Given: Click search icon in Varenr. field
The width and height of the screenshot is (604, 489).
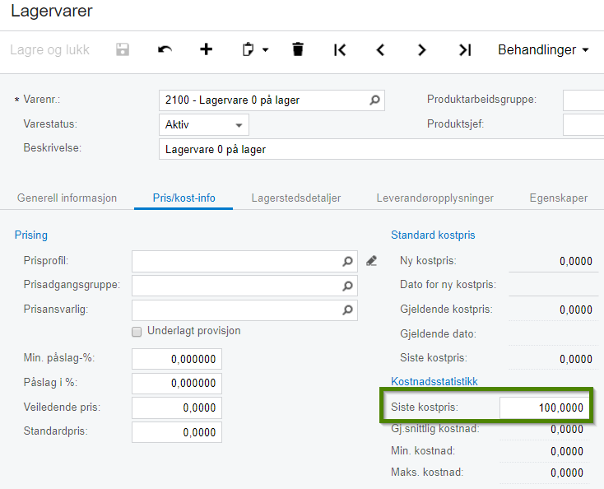Looking at the screenshot, I should (374, 100).
